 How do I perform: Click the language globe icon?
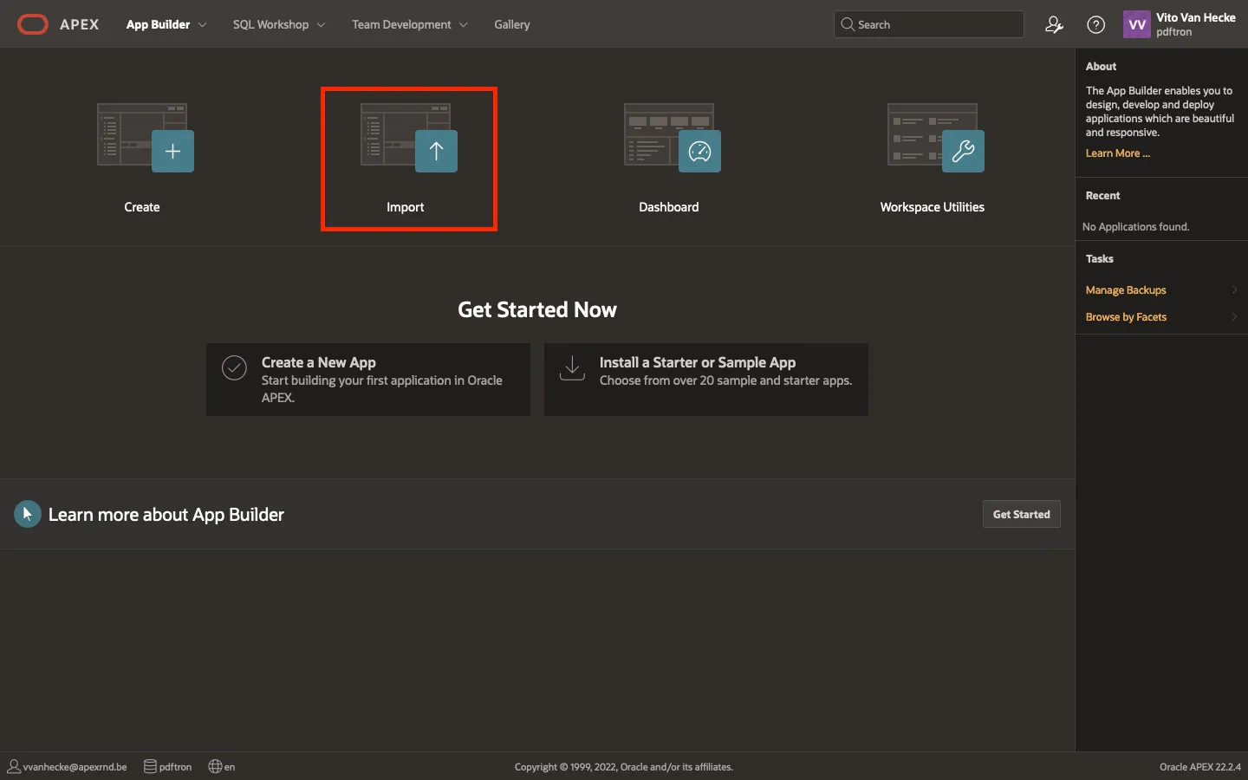click(x=216, y=766)
